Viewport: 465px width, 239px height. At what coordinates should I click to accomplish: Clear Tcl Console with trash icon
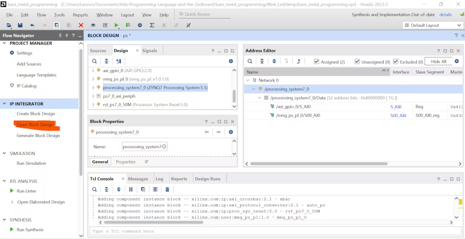point(167,189)
